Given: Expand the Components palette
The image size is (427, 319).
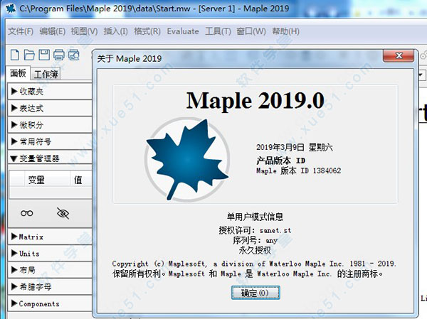Looking at the screenshot, I should tap(50, 303).
